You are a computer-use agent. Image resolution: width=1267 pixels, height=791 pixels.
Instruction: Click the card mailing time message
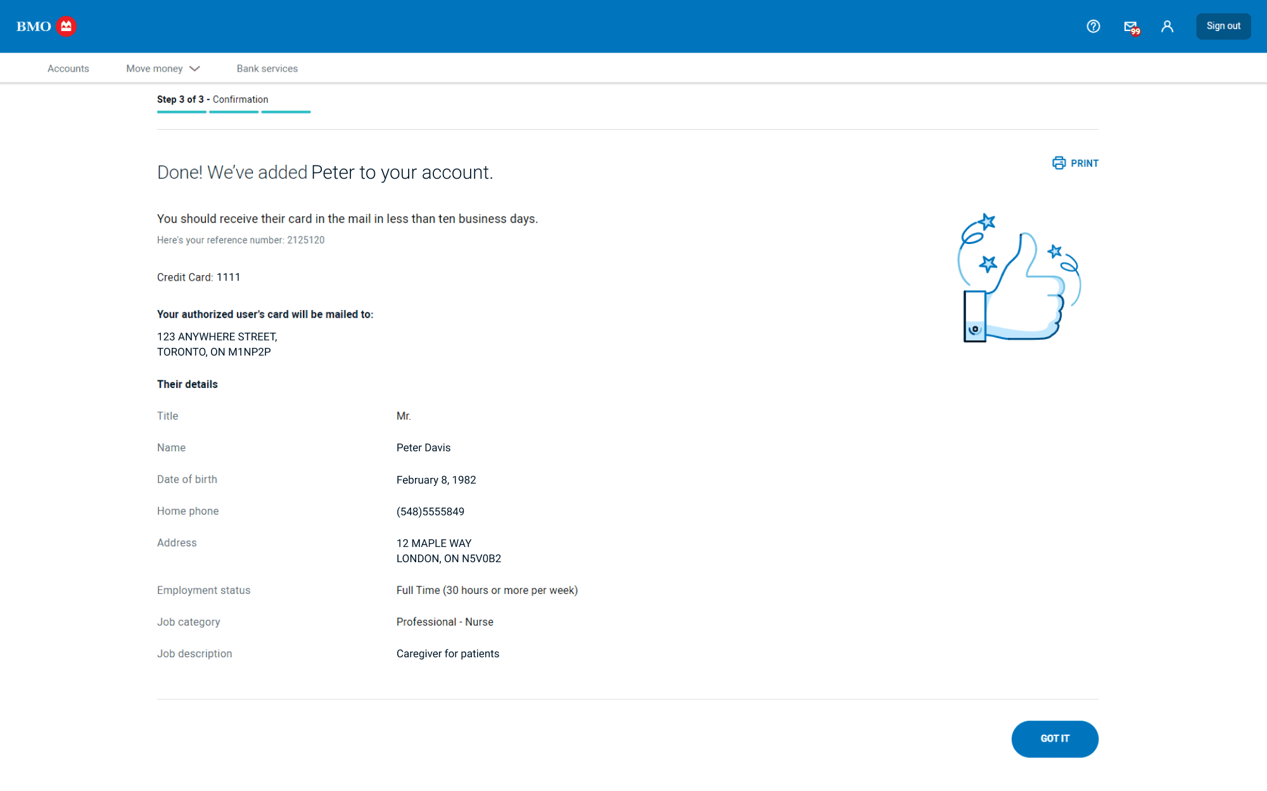coord(348,219)
